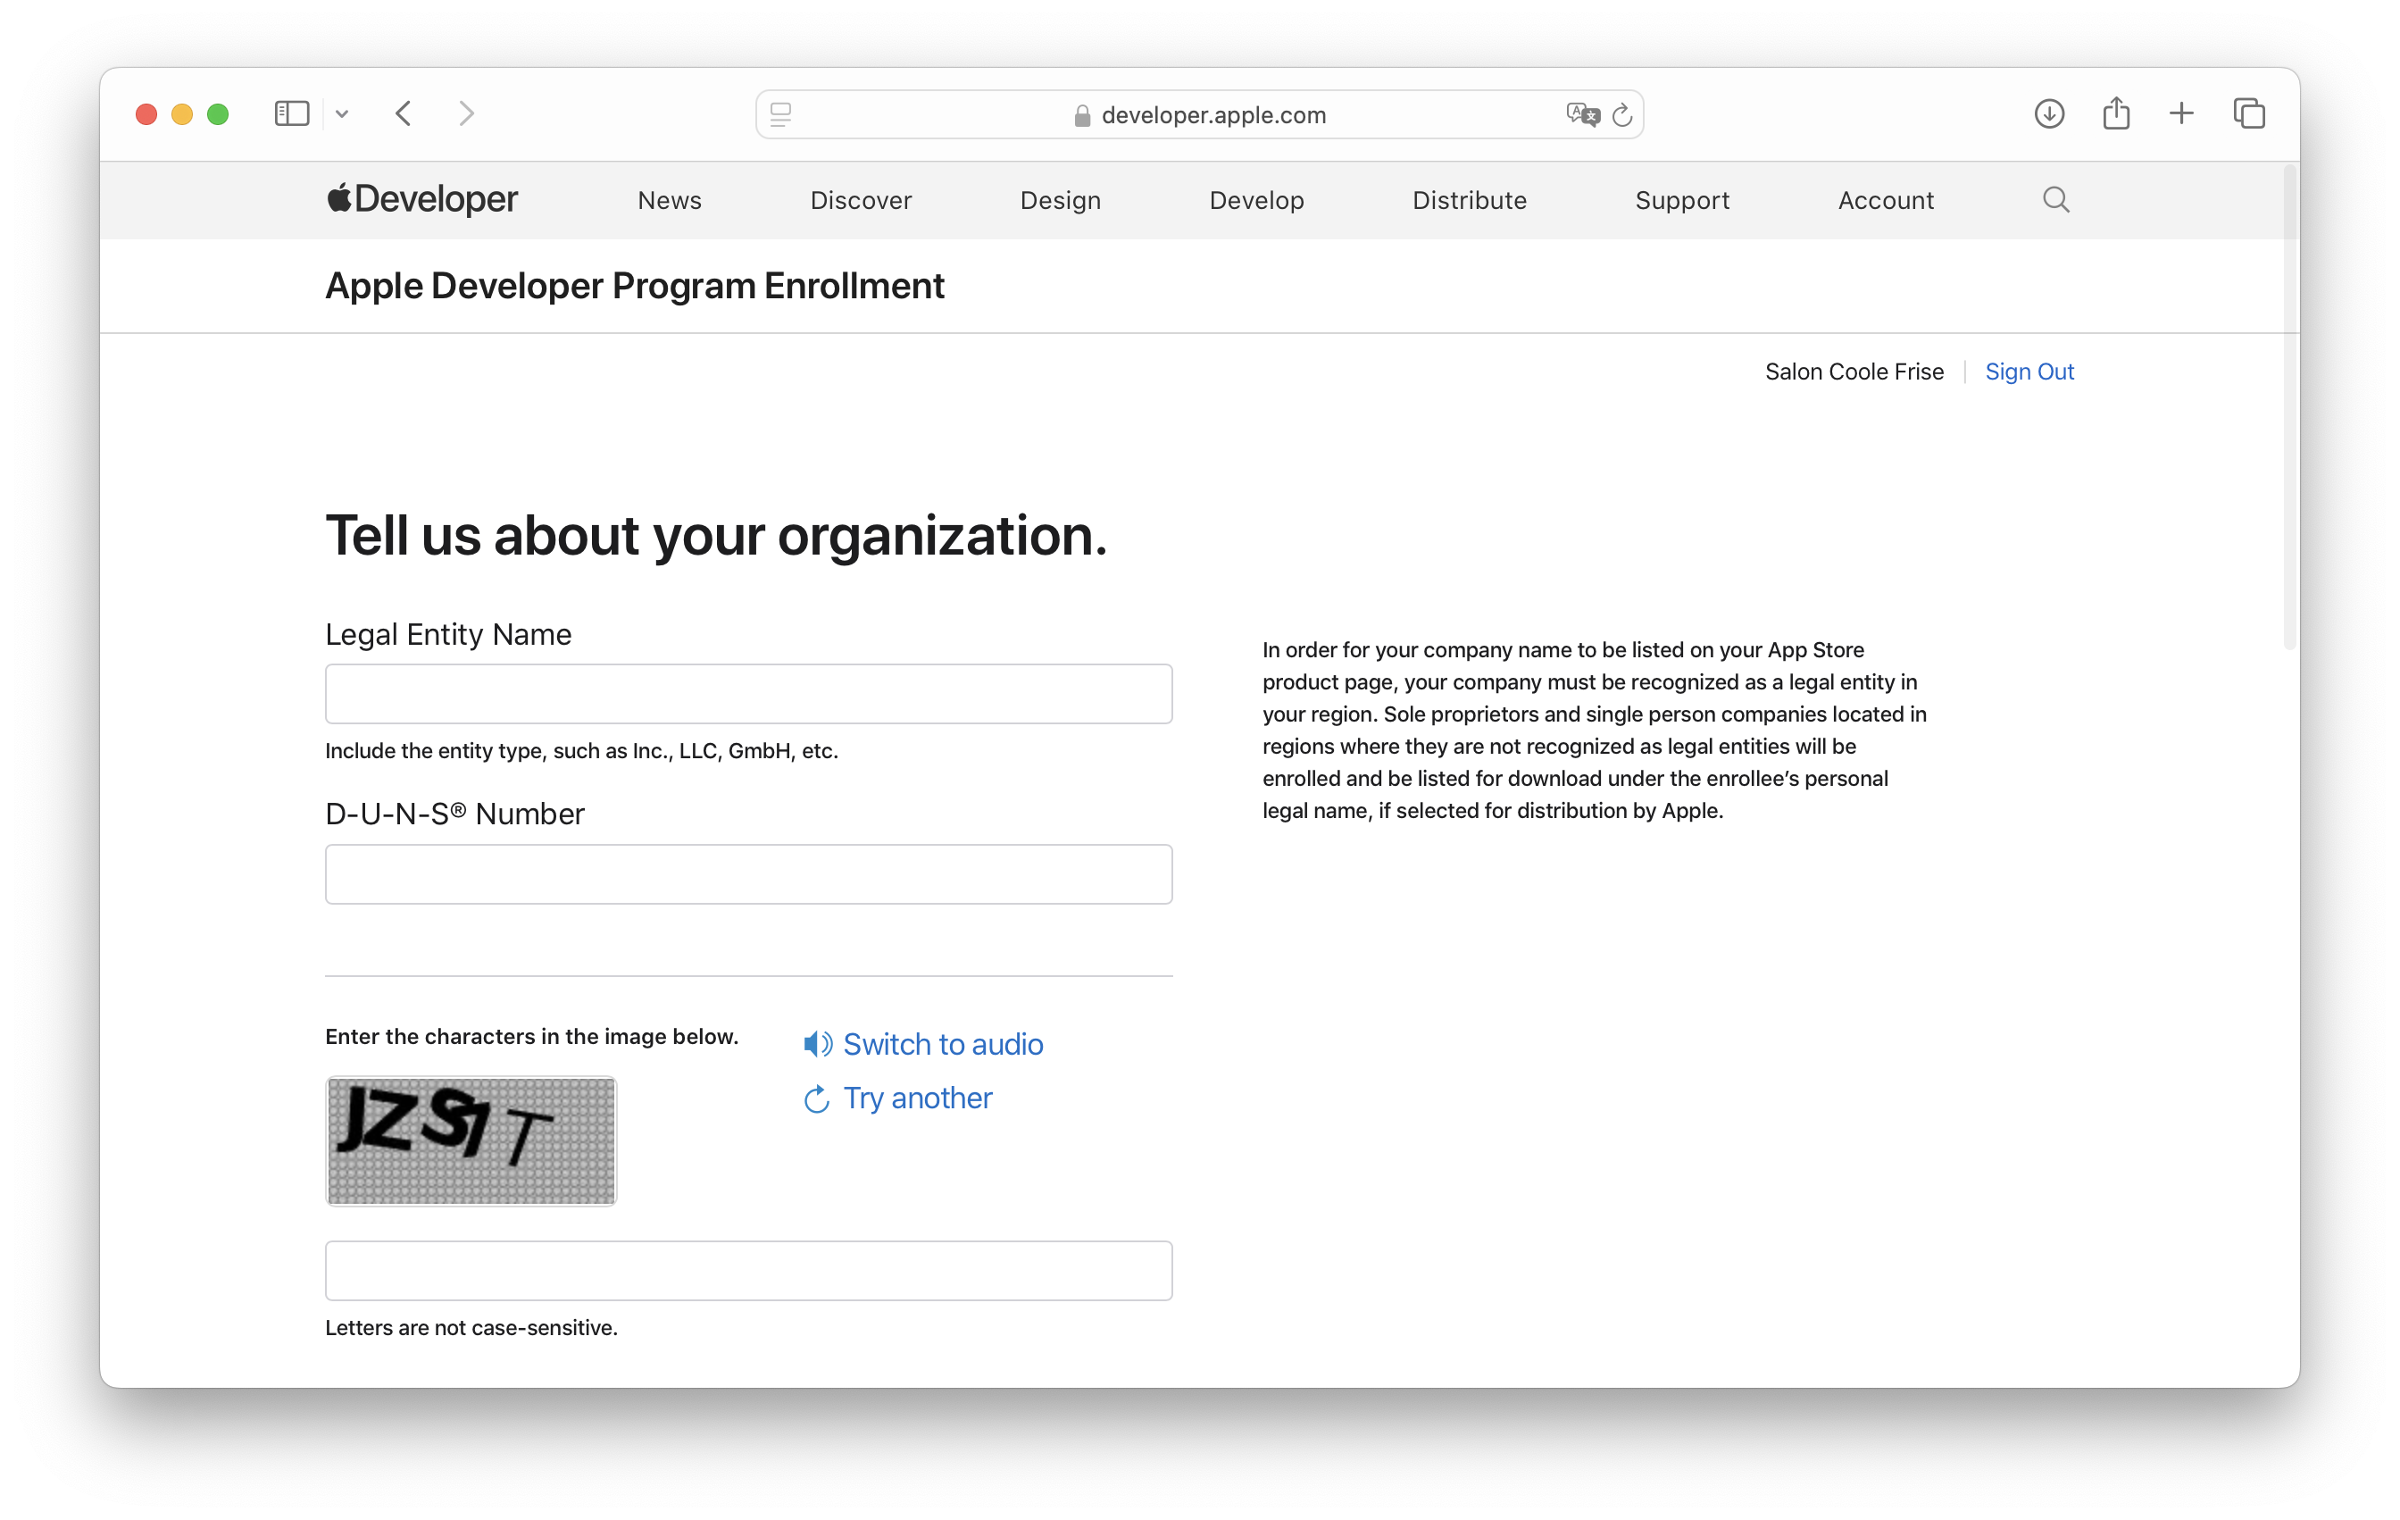Open the Discover menu item

(860, 200)
